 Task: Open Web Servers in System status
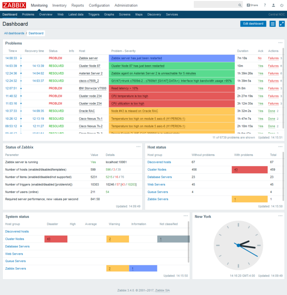(x=14, y=254)
